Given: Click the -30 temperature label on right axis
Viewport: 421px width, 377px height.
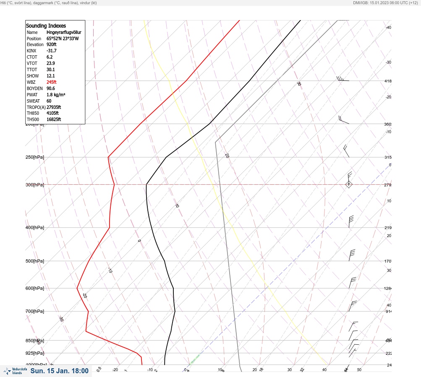Looking at the screenshot, I should [x=388, y=62].
